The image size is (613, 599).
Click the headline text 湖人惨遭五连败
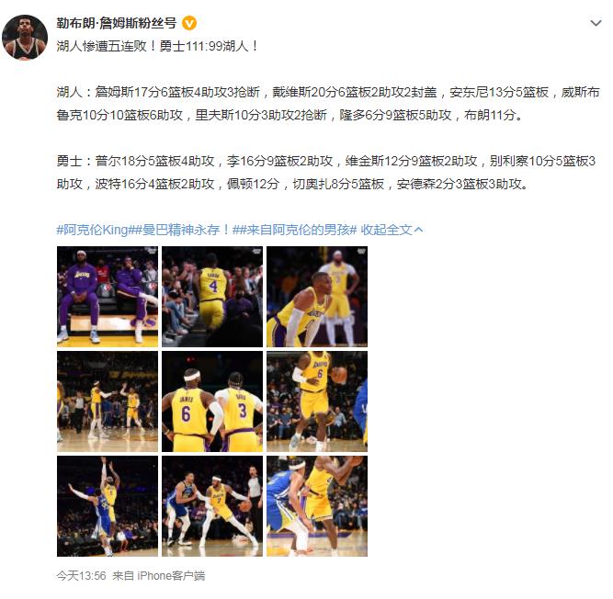click(101, 46)
